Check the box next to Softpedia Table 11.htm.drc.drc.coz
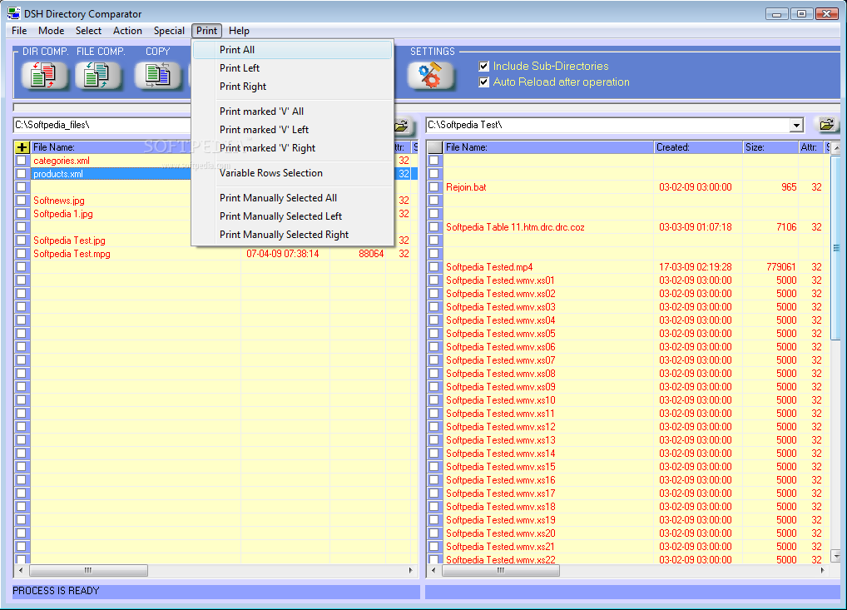The image size is (847, 610). pos(433,227)
